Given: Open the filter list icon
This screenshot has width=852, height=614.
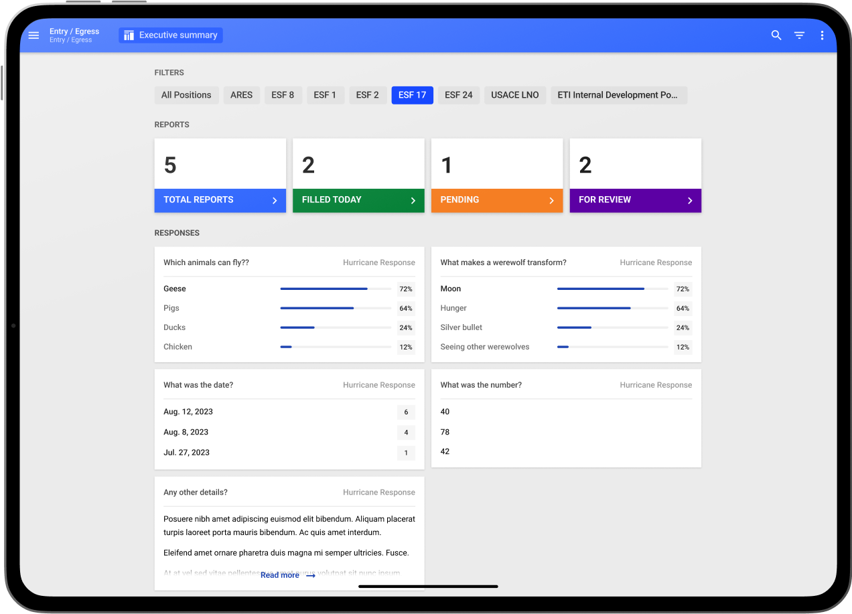Looking at the screenshot, I should pos(799,35).
